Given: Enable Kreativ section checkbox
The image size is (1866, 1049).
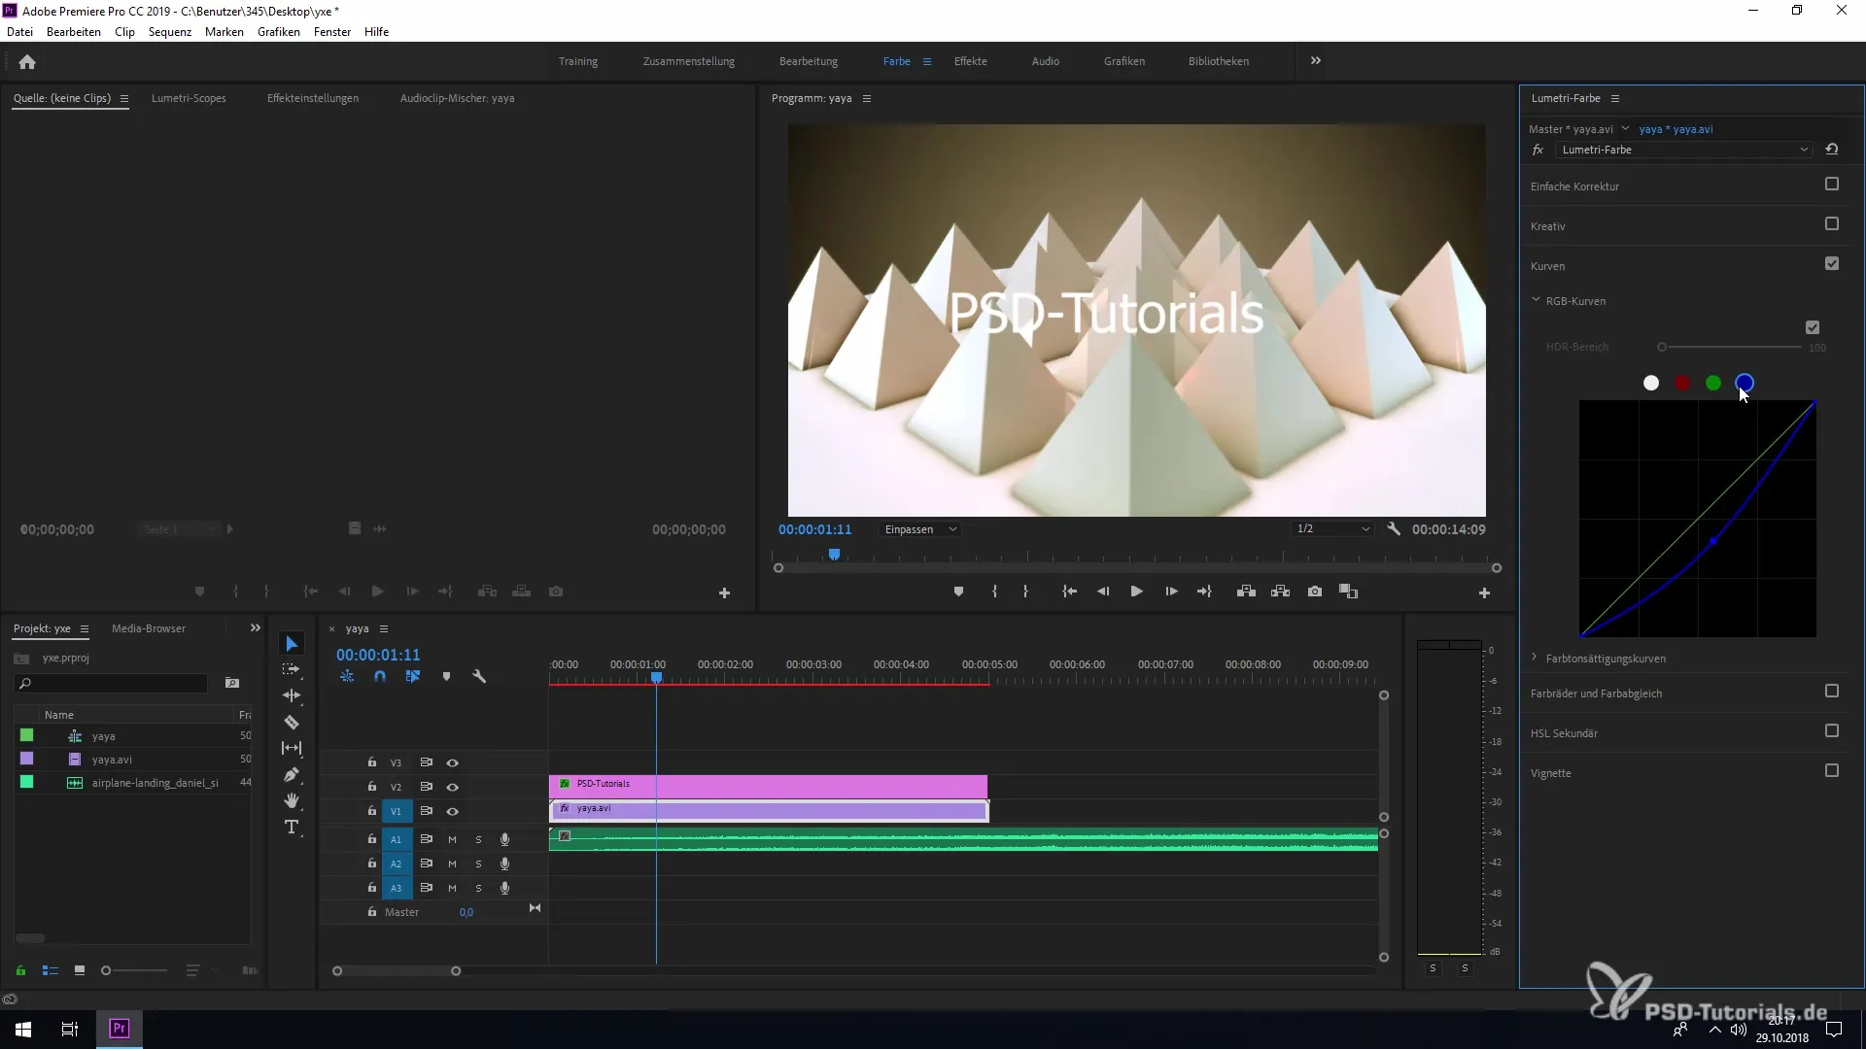Looking at the screenshot, I should click(x=1832, y=224).
